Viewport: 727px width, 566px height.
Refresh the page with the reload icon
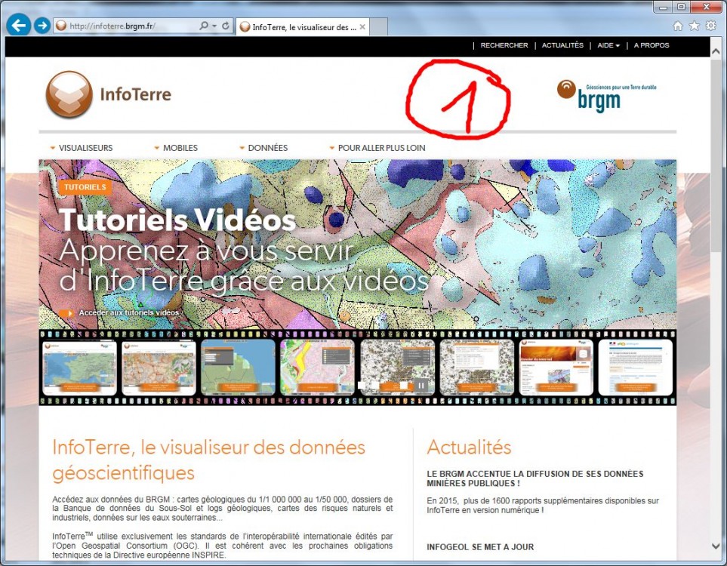226,26
